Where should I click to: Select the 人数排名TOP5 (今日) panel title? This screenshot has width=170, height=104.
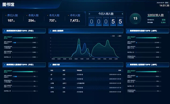click(x=20, y=65)
